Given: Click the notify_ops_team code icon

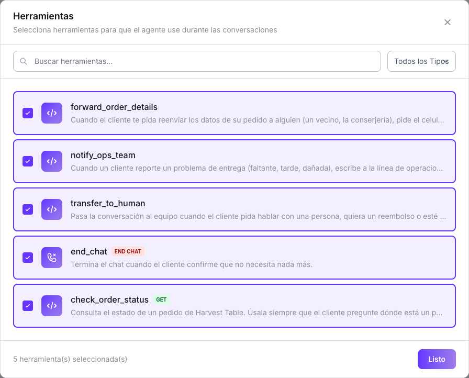Looking at the screenshot, I should point(52,161).
